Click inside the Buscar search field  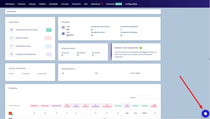pyautogui.click(x=147, y=97)
